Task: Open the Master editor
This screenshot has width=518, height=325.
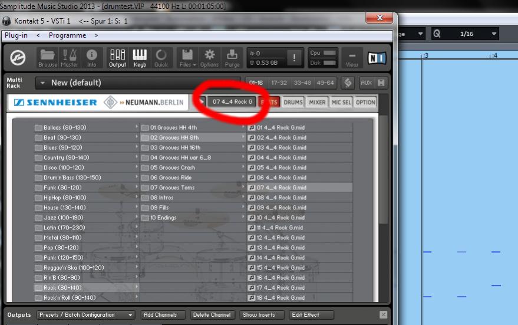Action: click(x=70, y=58)
